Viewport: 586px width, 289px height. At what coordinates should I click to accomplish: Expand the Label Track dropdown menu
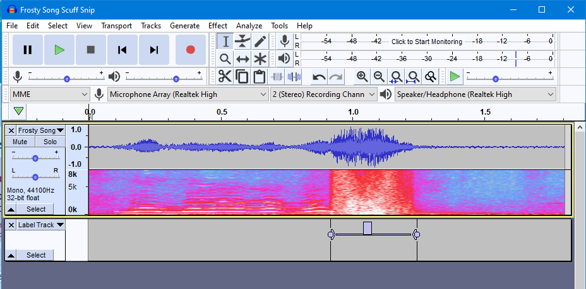[x=60, y=225]
